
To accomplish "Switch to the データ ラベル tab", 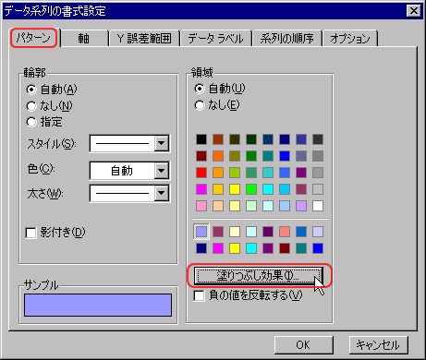I will pos(216,39).
